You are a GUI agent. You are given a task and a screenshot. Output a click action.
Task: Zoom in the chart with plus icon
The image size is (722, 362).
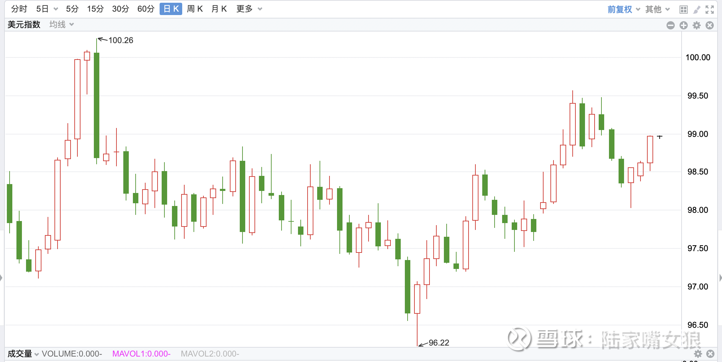[x=684, y=25]
